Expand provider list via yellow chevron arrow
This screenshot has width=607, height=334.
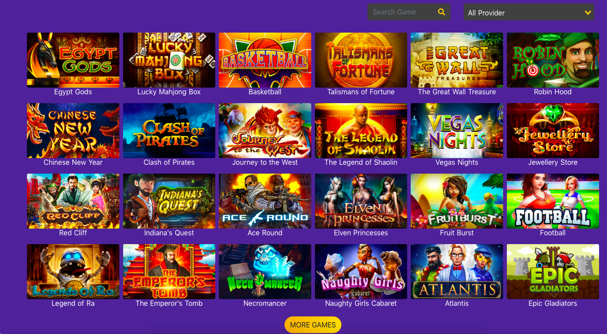tap(588, 13)
